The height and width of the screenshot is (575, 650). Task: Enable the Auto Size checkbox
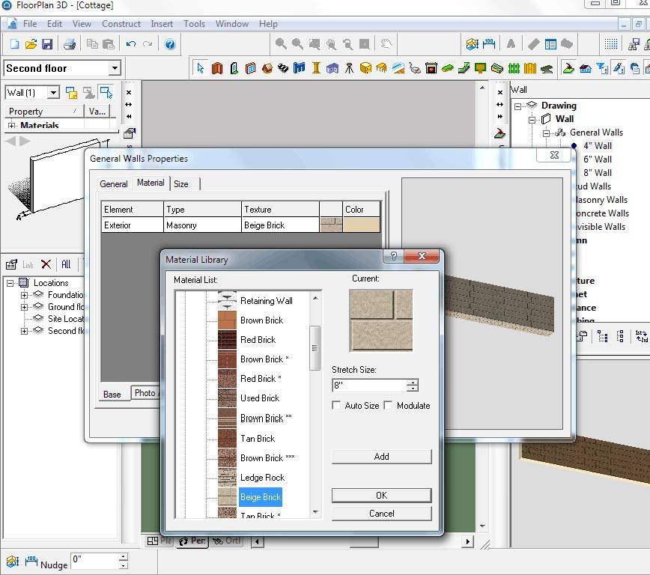[337, 406]
